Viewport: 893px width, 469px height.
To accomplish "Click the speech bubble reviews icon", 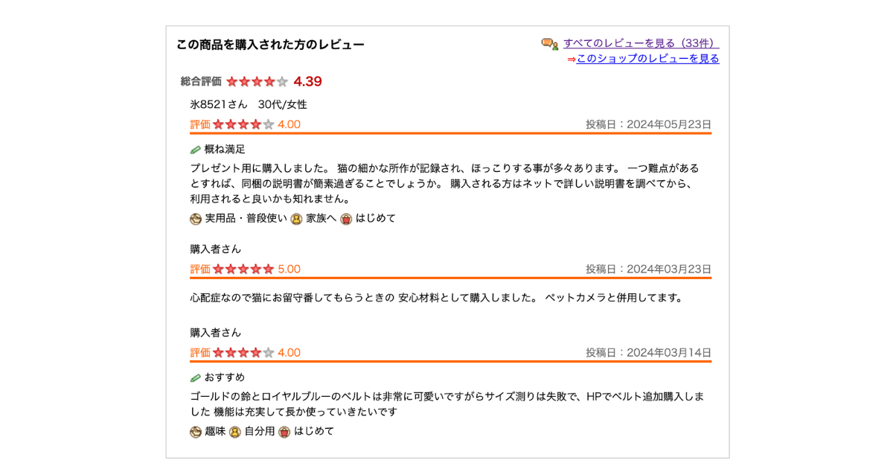I will click(x=550, y=44).
